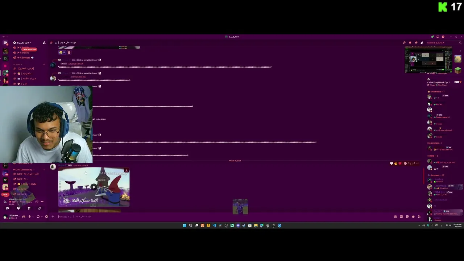Open the server invite people icon

pos(44,43)
